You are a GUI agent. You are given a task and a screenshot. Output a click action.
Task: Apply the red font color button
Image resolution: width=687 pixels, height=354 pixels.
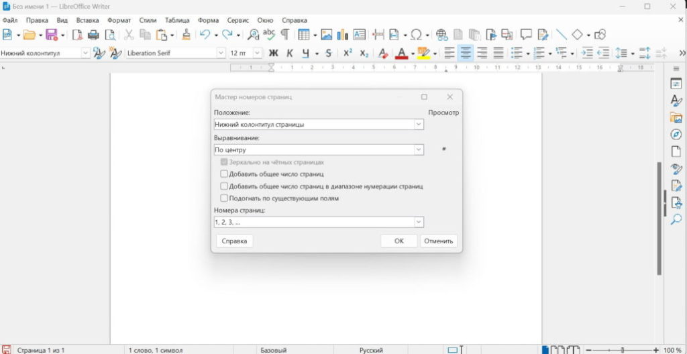401,53
